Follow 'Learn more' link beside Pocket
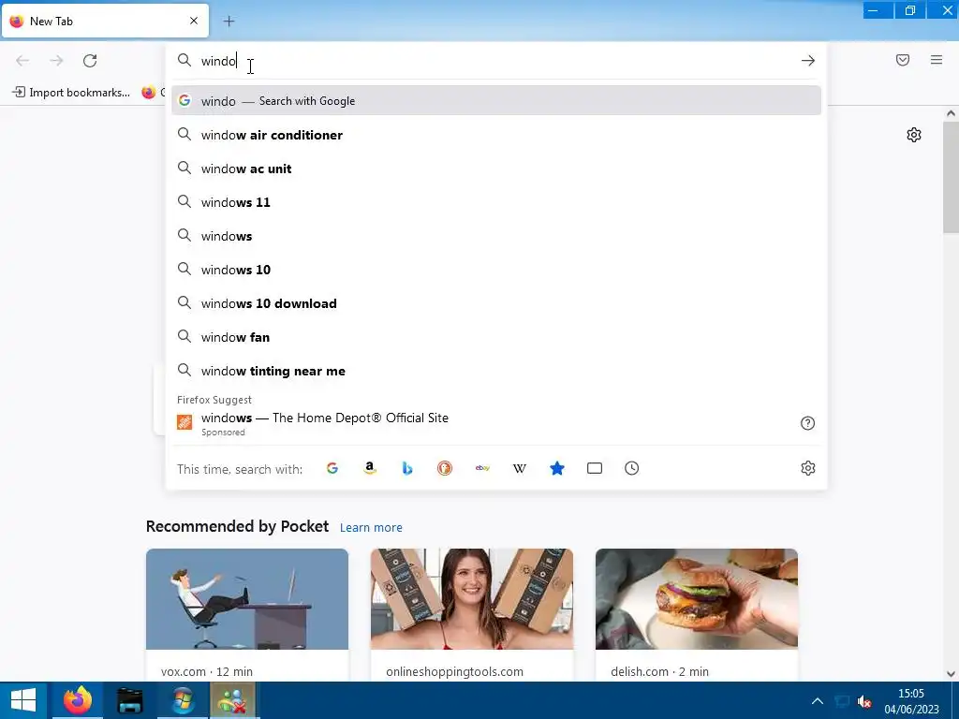959x719 pixels. 371,528
